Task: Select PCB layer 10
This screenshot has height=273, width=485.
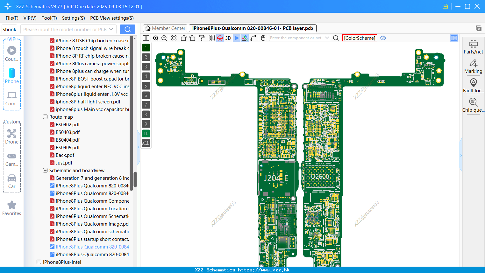Action: (x=146, y=133)
